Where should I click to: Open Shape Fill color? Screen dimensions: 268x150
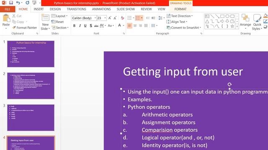(x=265, y=16)
